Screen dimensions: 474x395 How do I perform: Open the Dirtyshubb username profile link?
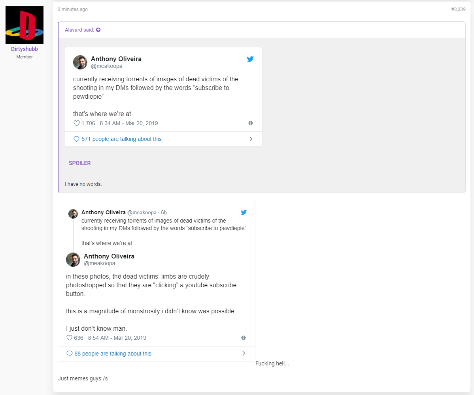(25, 49)
